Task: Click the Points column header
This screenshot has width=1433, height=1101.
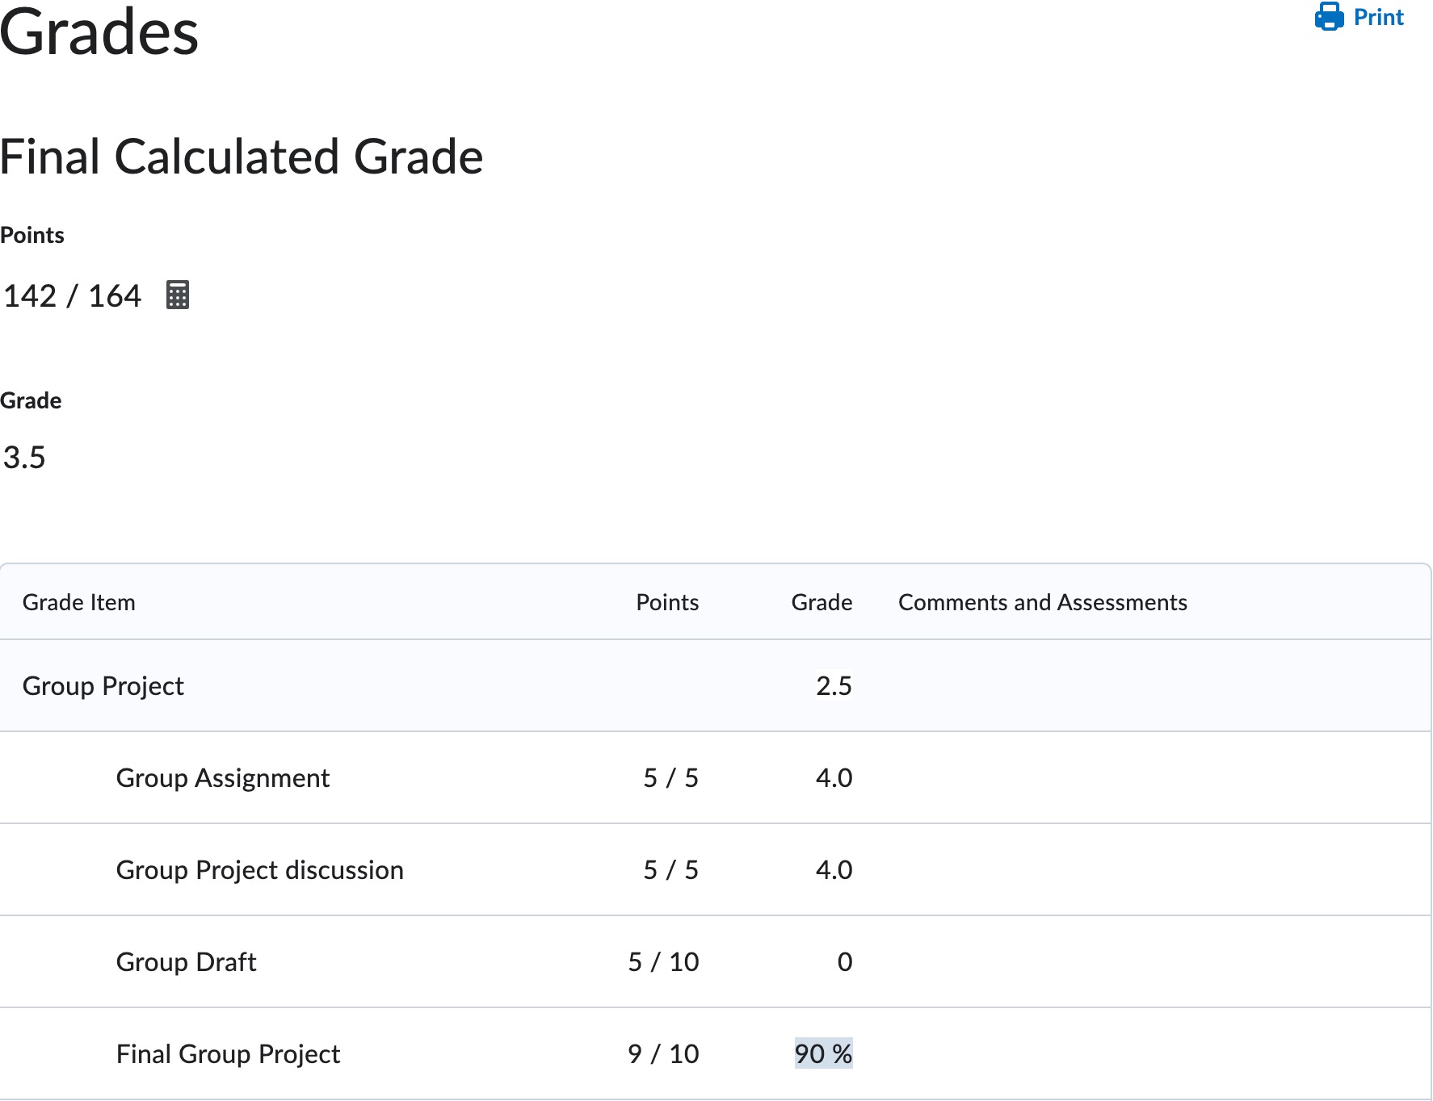Action: 666,602
